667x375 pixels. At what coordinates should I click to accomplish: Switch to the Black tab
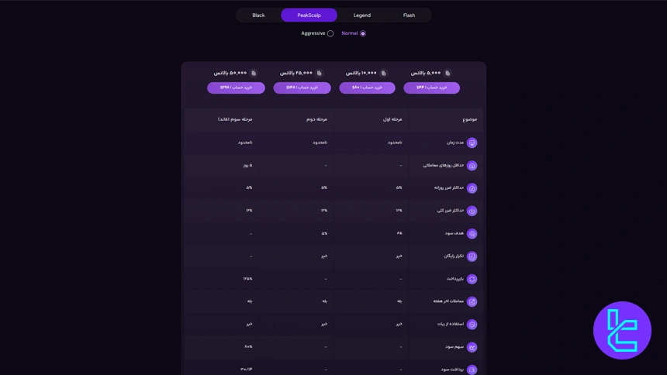click(258, 15)
